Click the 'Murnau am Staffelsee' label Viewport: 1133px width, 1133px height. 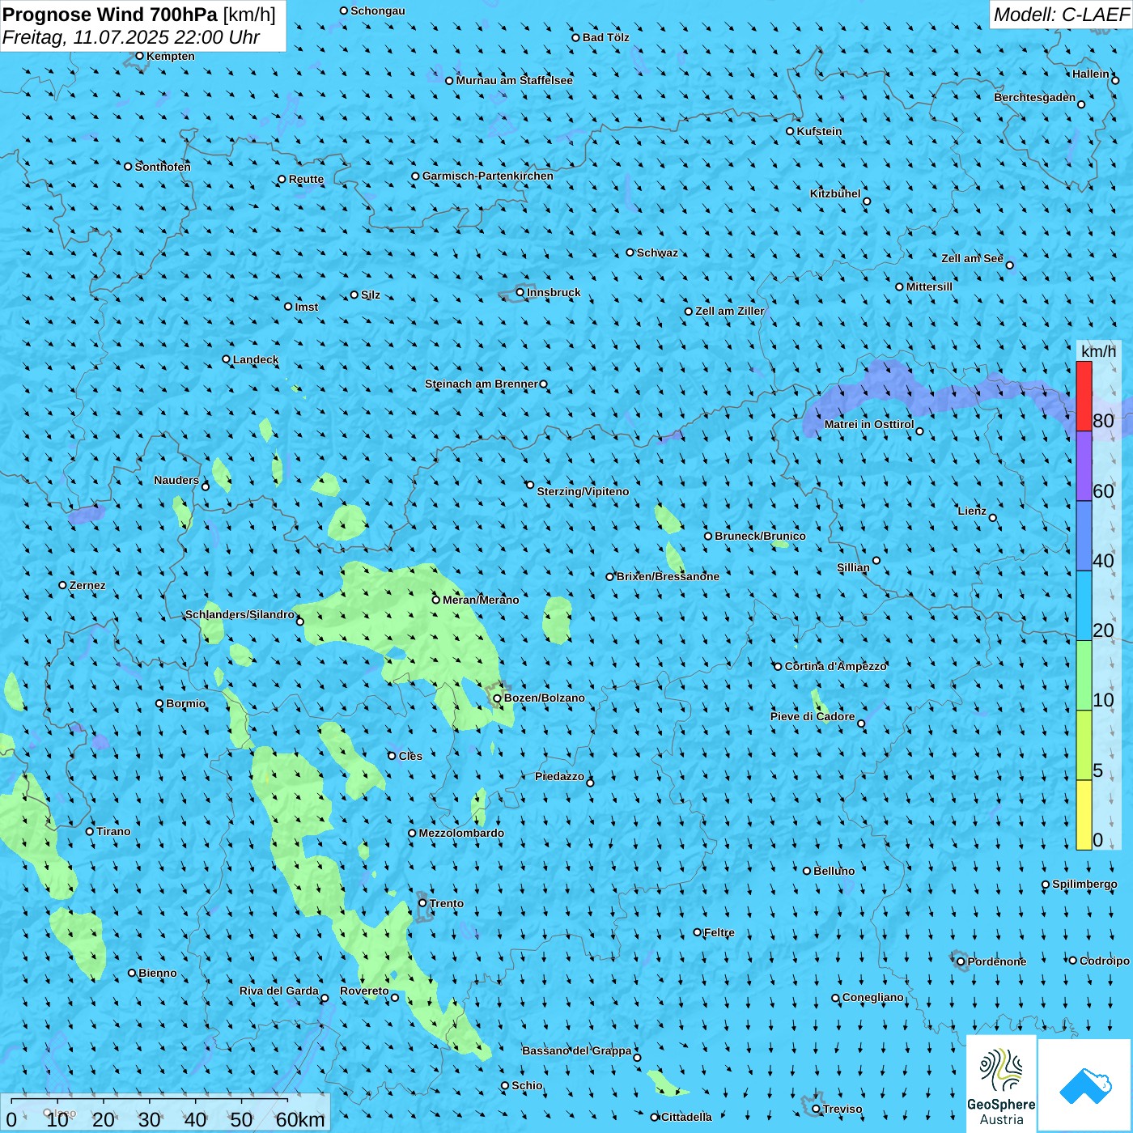(514, 80)
